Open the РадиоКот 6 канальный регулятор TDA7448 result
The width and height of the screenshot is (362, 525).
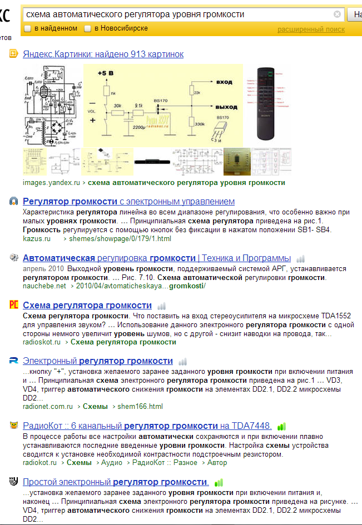coord(147,426)
